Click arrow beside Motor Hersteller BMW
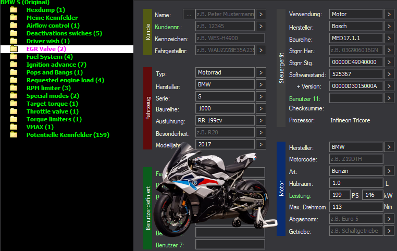This screenshot has height=251, width=397. click(389, 147)
